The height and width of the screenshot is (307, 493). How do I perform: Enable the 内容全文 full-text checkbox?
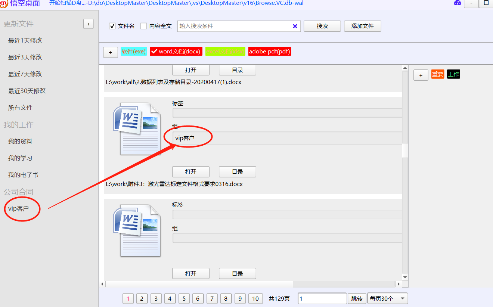(143, 26)
